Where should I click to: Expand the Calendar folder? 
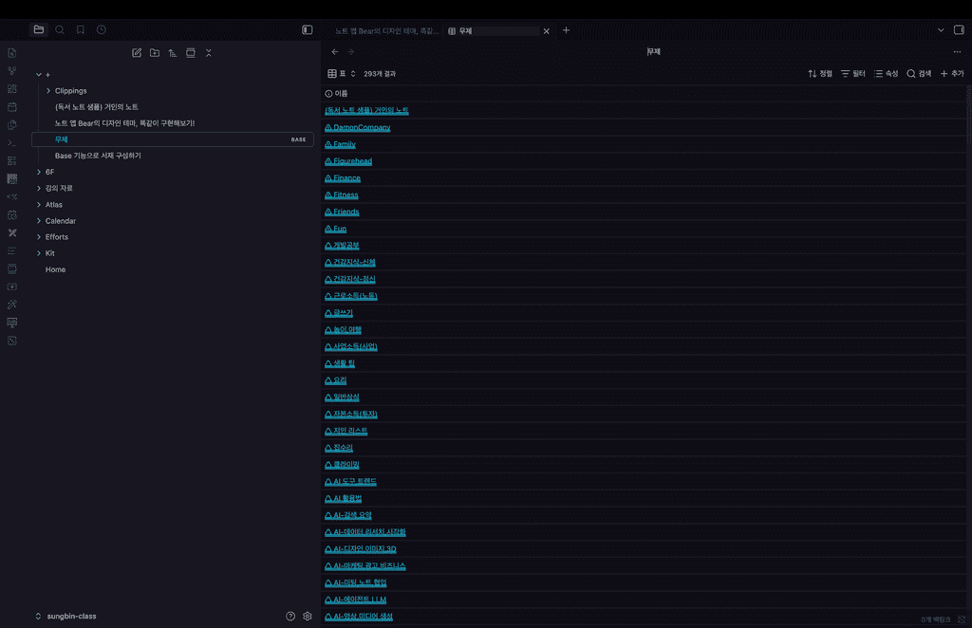tap(39, 220)
